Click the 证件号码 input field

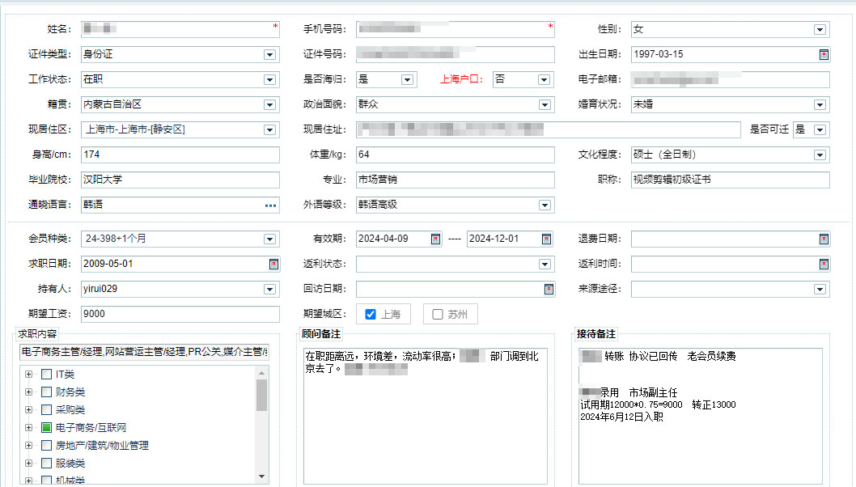[x=456, y=54]
